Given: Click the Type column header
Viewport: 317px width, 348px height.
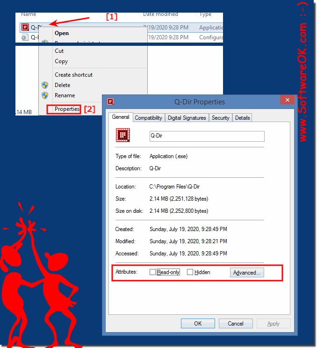Looking at the screenshot, I should click(205, 14).
